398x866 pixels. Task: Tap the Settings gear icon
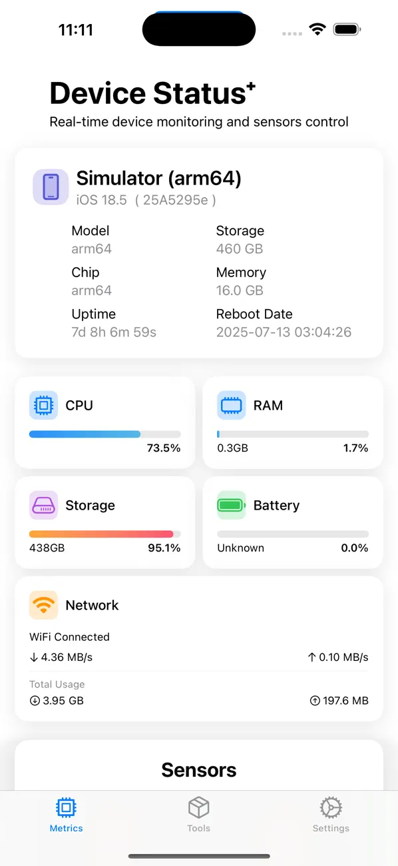pyautogui.click(x=331, y=808)
